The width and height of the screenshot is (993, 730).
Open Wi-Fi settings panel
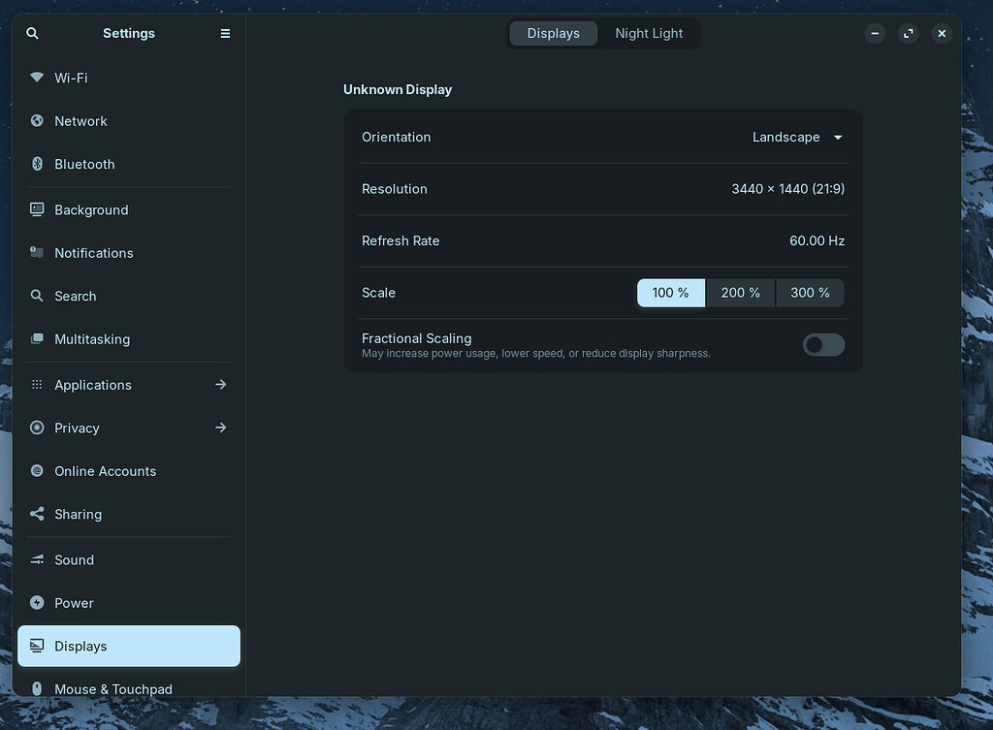pyautogui.click(x=129, y=78)
